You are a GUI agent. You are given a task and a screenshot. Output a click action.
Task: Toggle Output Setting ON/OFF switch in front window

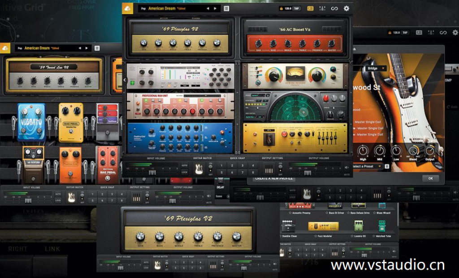280,169
